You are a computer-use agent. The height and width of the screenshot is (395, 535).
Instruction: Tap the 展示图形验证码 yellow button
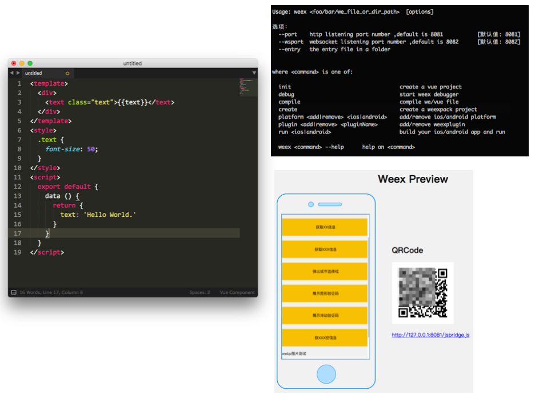(x=325, y=293)
